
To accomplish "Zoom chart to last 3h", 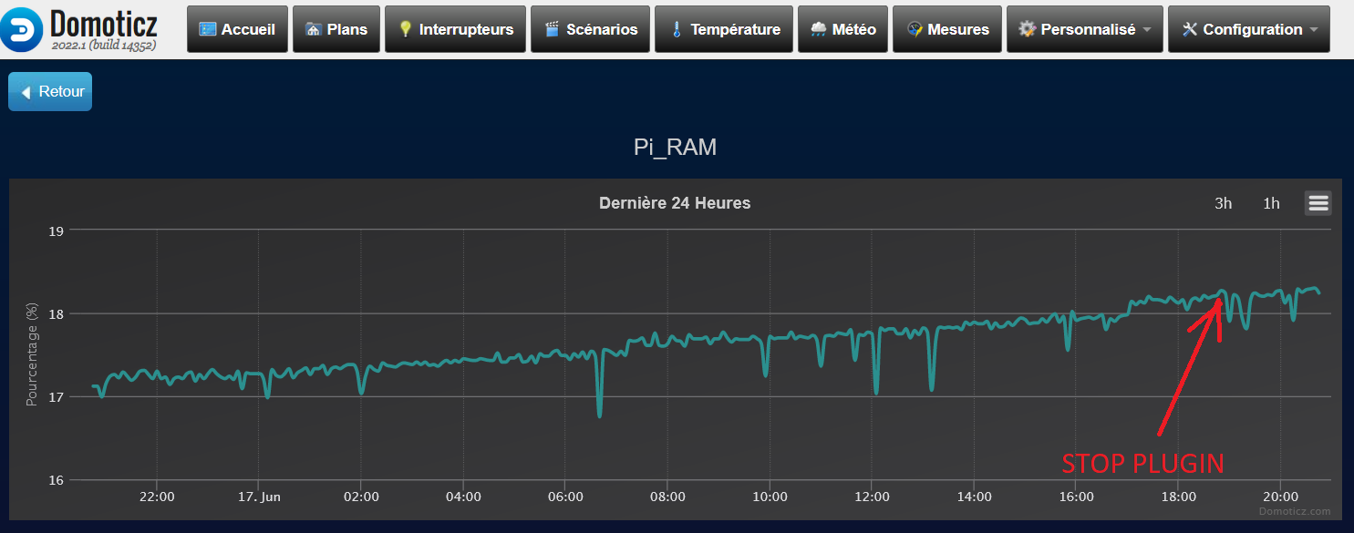I will click(x=1223, y=203).
